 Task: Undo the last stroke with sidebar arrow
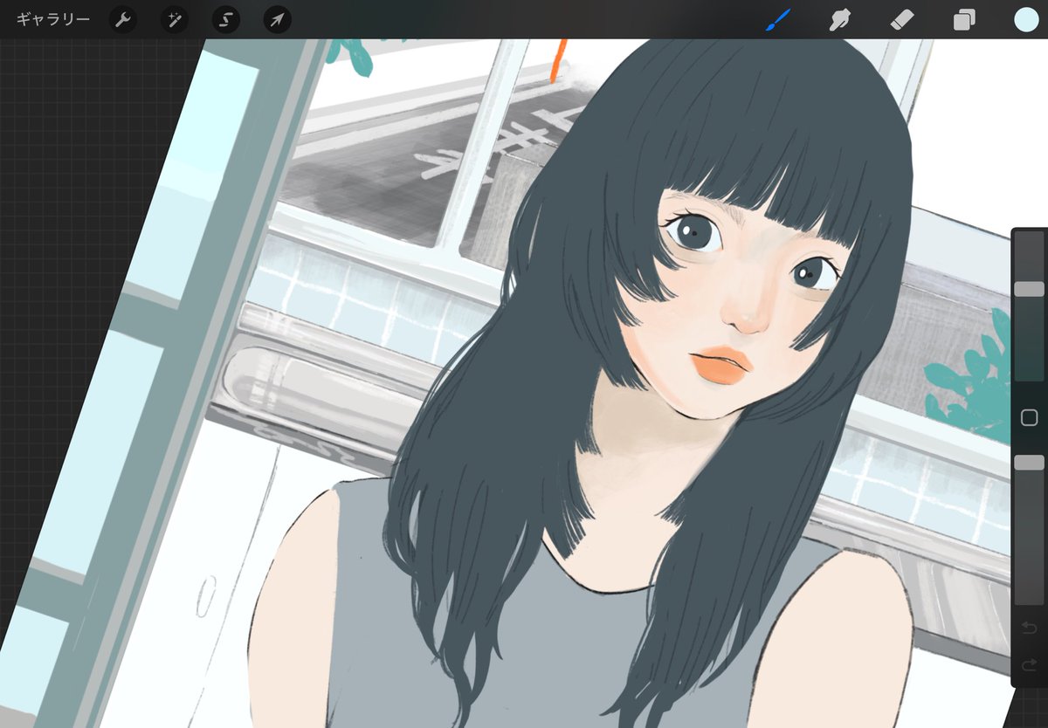1029,628
